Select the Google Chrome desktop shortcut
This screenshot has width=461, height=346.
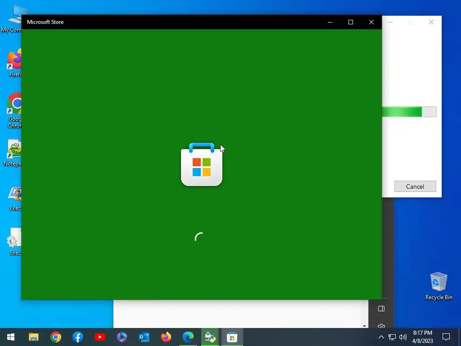(14, 110)
